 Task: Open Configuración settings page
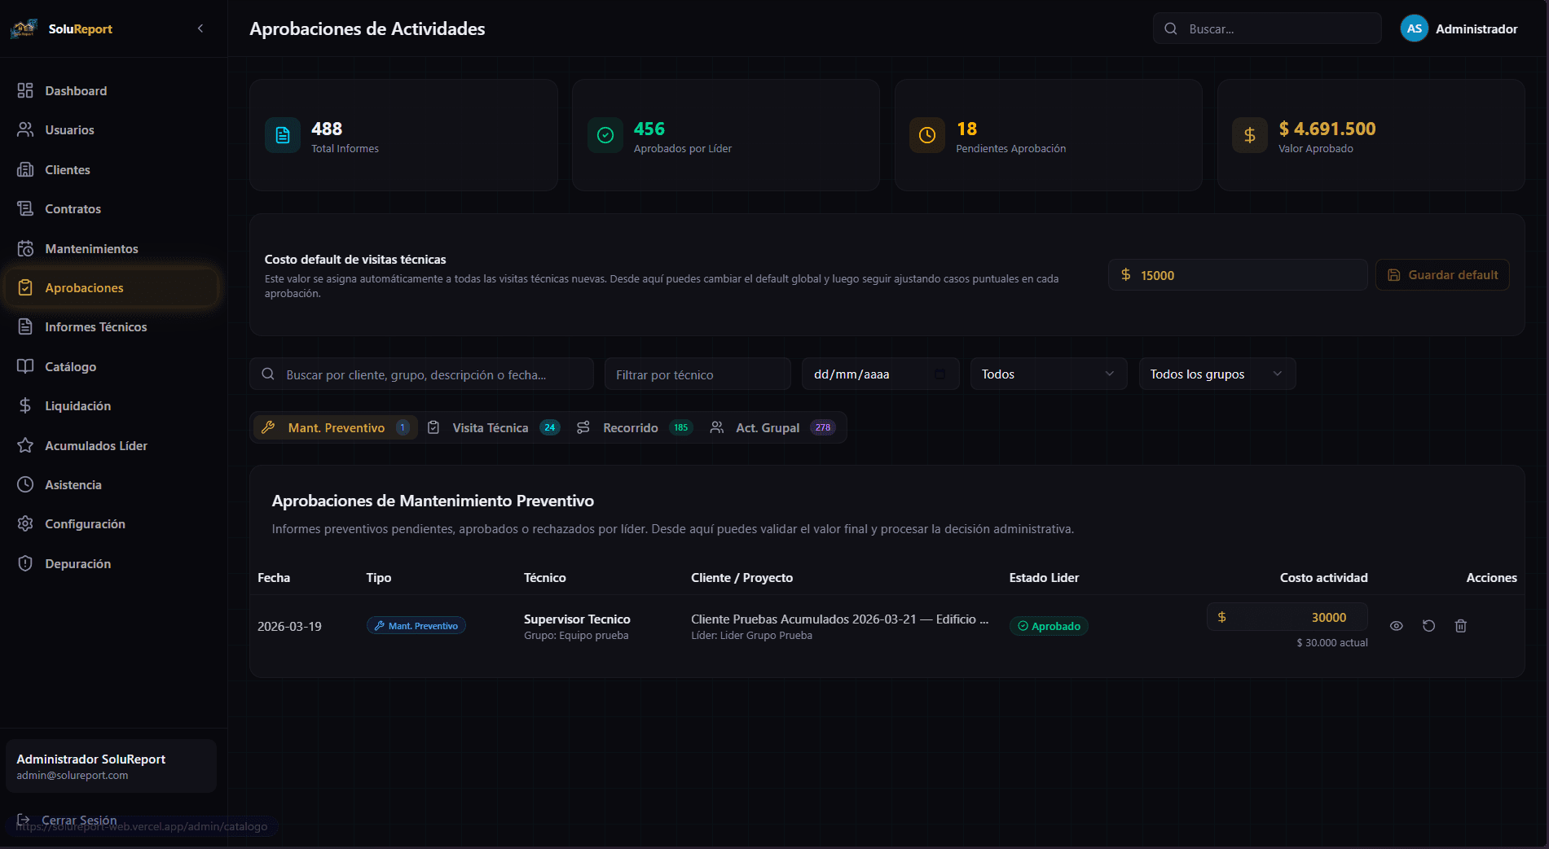pyautogui.click(x=85, y=524)
